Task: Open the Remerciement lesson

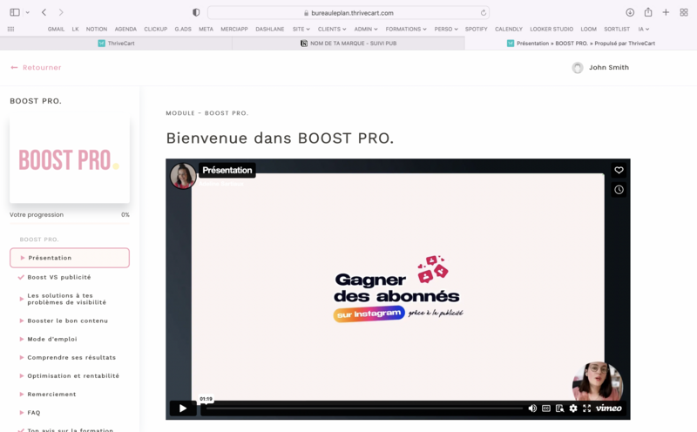Action: tap(51, 395)
